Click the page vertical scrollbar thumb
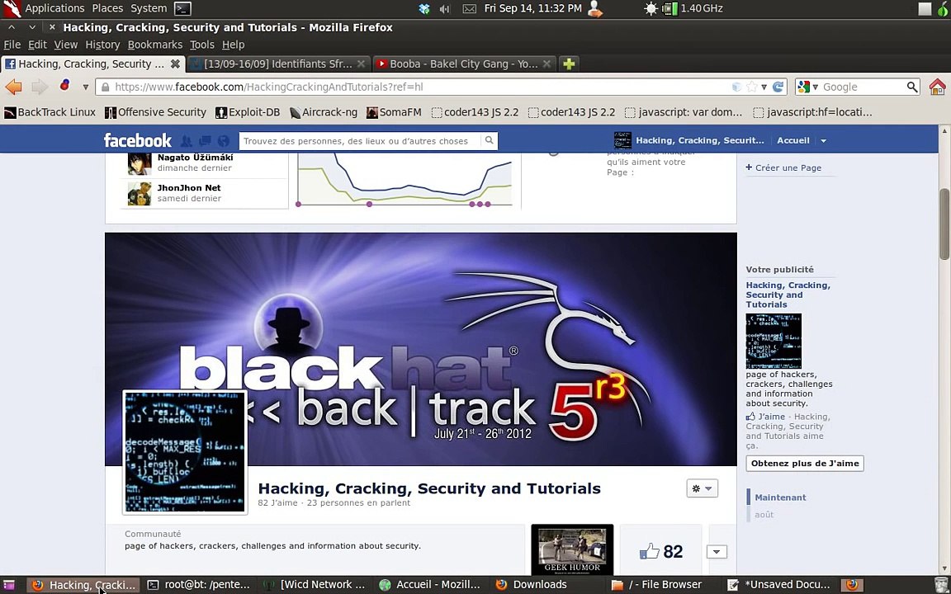The image size is (951, 594). [944, 224]
